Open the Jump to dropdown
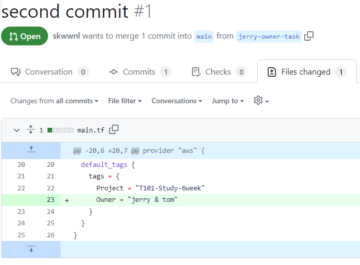Viewport: 360px width, 265px height. click(228, 101)
